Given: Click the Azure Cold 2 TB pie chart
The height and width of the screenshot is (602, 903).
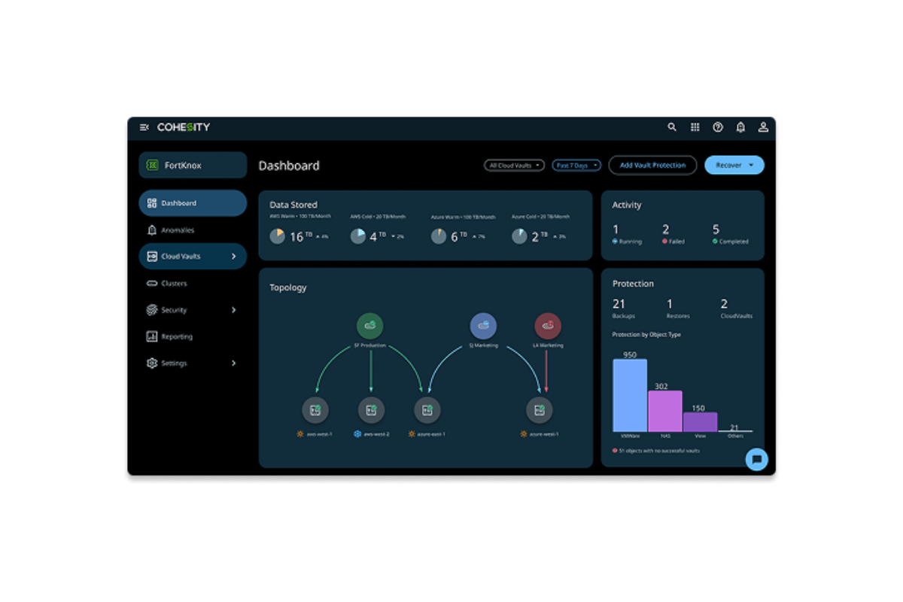Looking at the screenshot, I should (x=519, y=236).
